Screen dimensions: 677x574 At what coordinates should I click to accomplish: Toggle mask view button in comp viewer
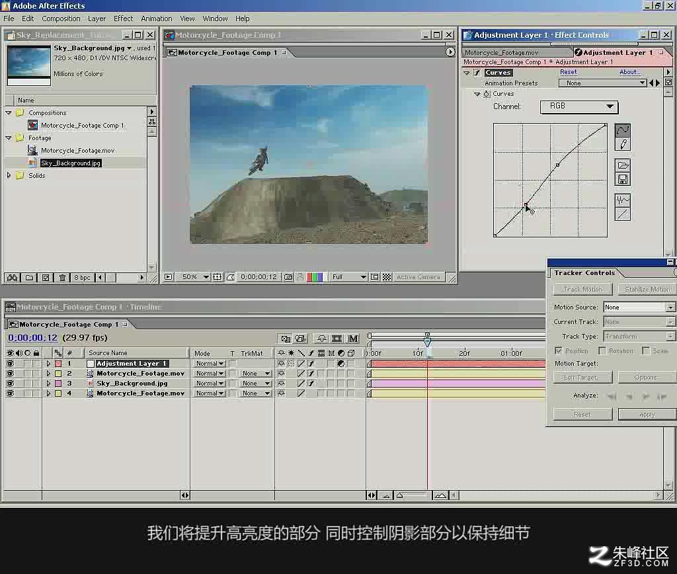231,277
